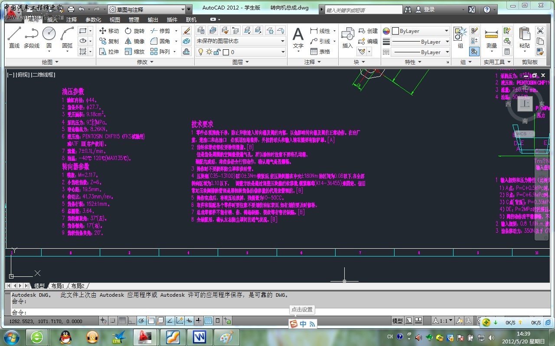Click the 模型 model-space button in status bar

coord(397,321)
